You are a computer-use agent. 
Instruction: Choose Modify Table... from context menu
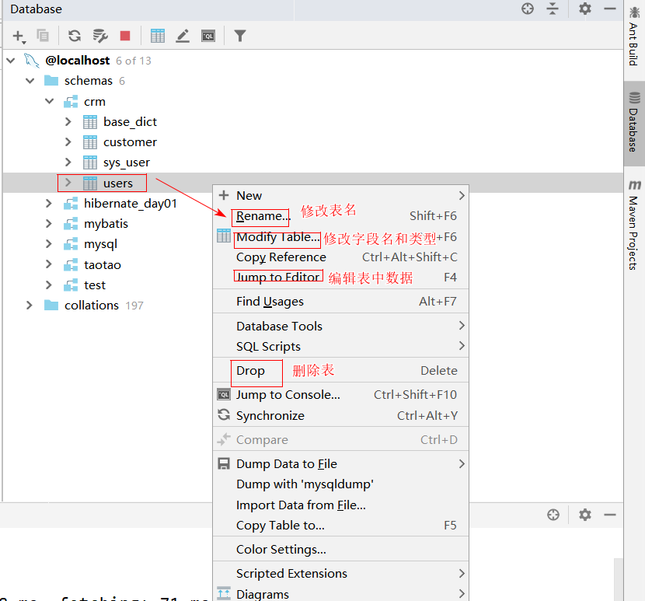point(340,236)
